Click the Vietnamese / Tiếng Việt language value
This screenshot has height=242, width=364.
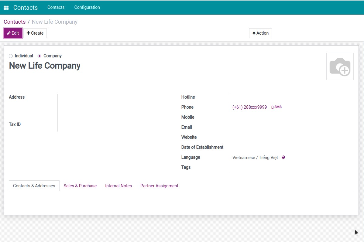click(255, 158)
